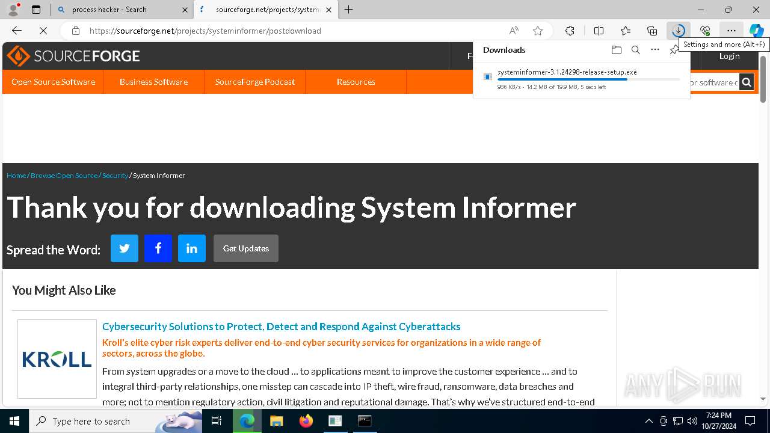Select the sourceforge.net systeminformer tab
Viewport: 770px width, 433px height.
pyautogui.click(x=265, y=10)
